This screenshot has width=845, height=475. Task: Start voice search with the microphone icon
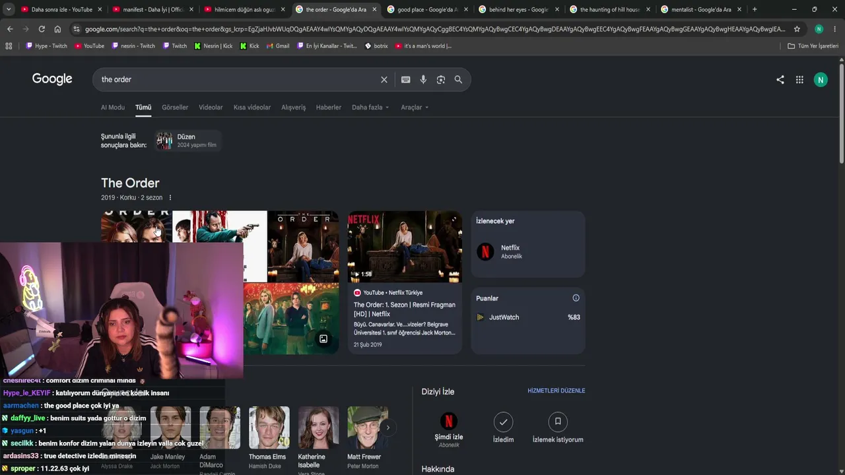[423, 80]
